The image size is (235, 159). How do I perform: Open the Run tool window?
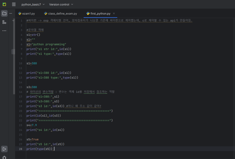click(x=4, y=149)
